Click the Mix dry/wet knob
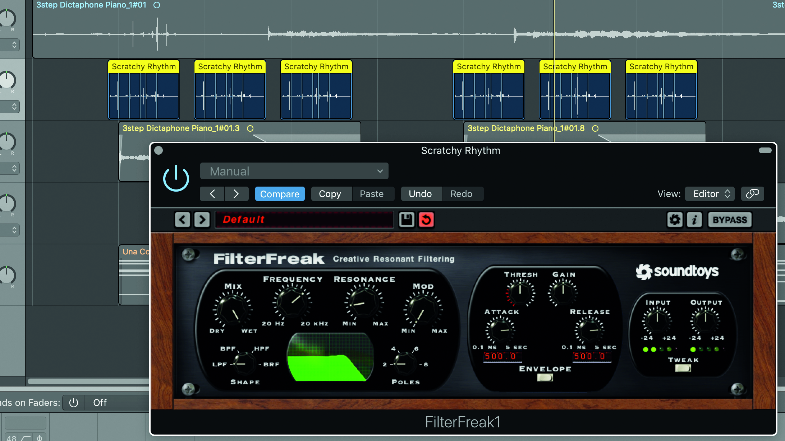The image size is (785, 441). click(x=233, y=309)
